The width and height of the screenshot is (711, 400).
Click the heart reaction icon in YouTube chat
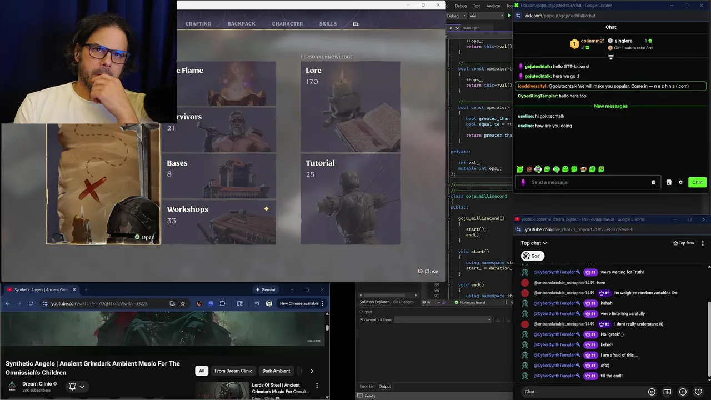(698, 392)
